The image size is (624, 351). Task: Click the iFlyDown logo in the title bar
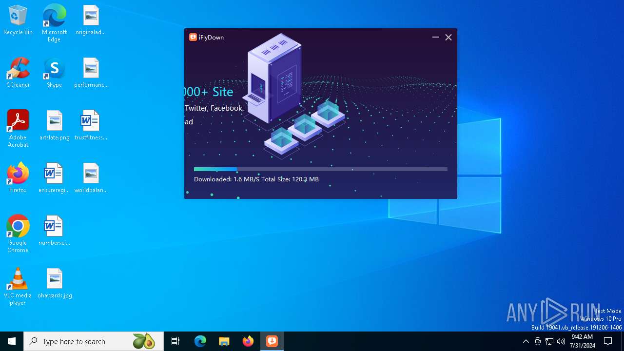click(193, 37)
